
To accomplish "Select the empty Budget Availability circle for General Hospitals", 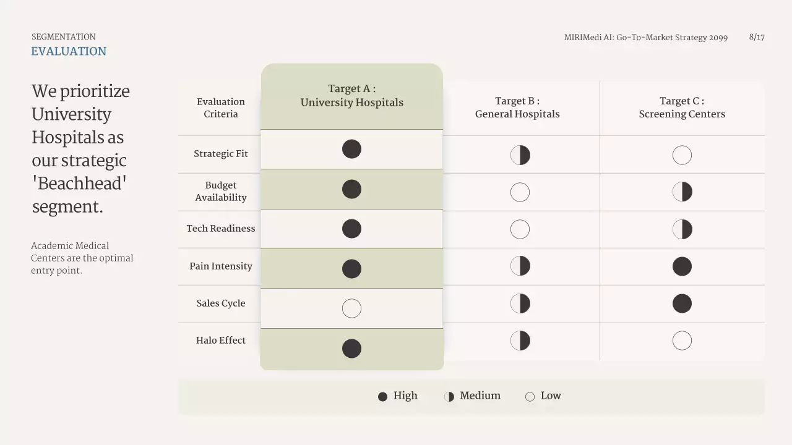I will pos(520,192).
